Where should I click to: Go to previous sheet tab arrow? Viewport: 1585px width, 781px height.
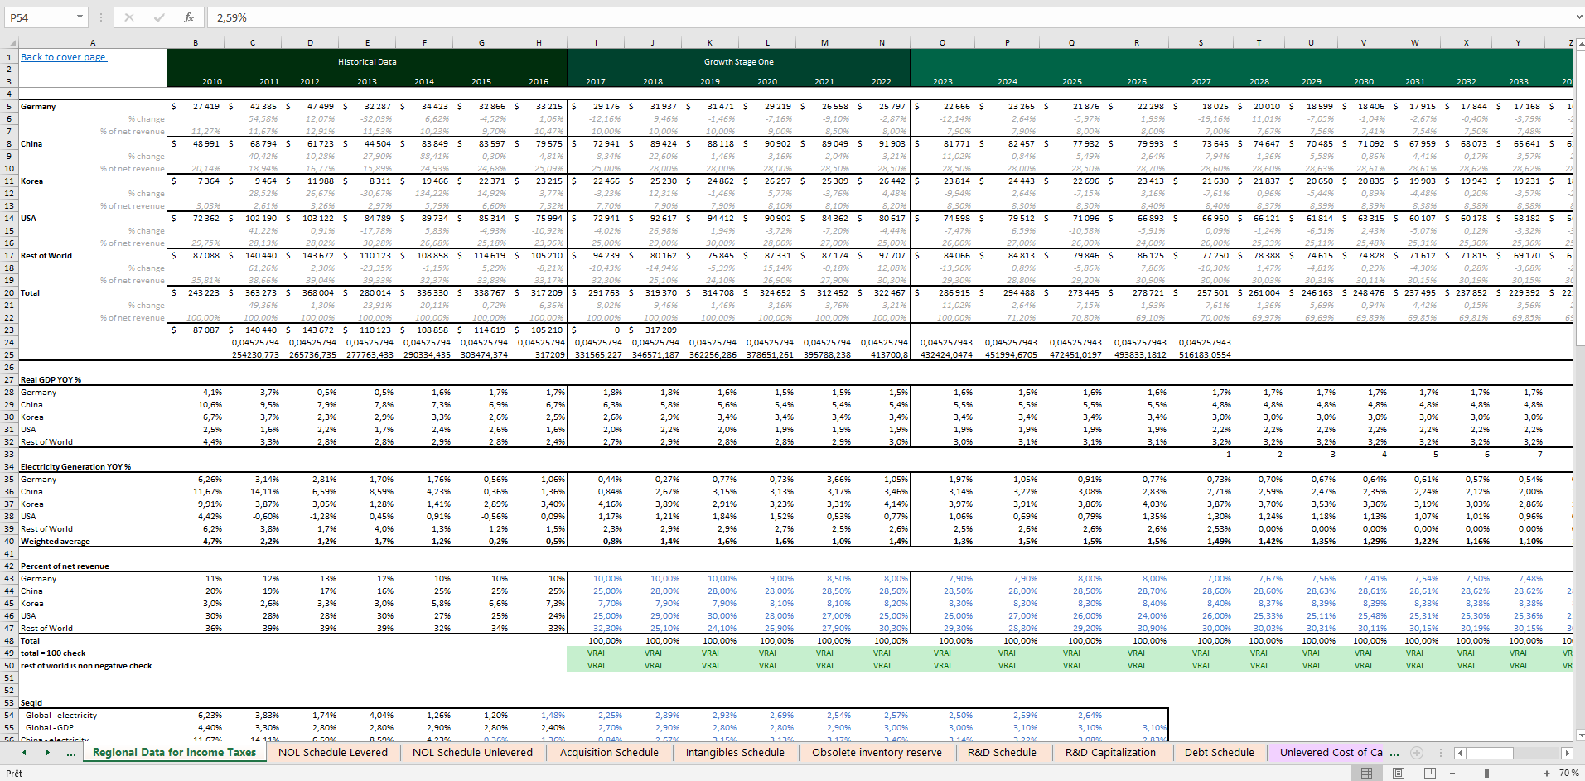coord(24,753)
